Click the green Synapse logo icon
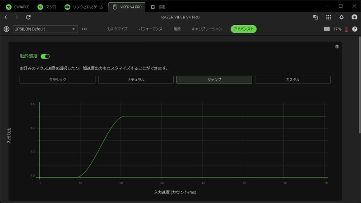Viewport: 361px width, 203px height. pyautogui.click(x=9, y=7)
